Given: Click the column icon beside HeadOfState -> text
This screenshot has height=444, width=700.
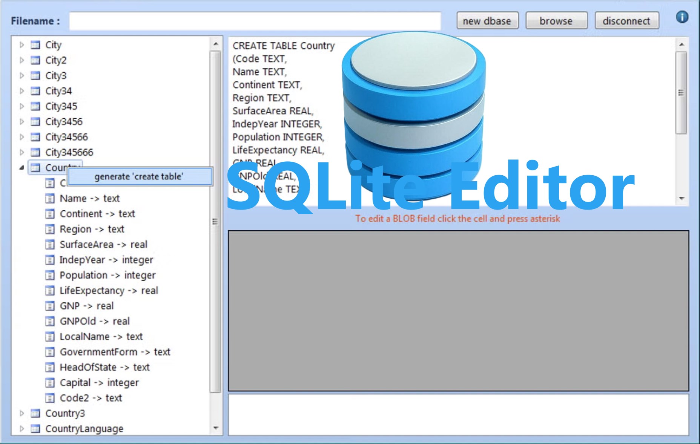Looking at the screenshot, I should pos(50,367).
